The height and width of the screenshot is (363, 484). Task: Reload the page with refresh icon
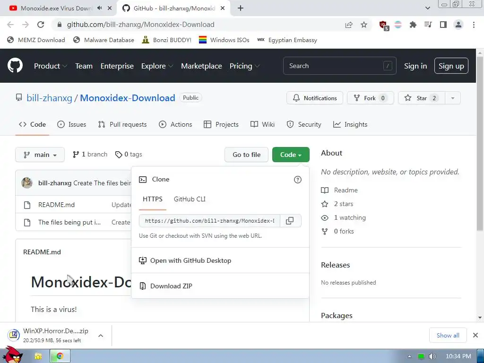[x=41, y=25]
